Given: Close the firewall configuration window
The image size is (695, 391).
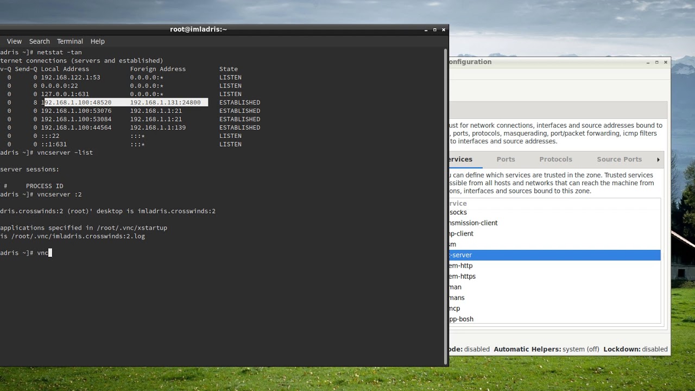Looking at the screenshot, I should (666, 62).
